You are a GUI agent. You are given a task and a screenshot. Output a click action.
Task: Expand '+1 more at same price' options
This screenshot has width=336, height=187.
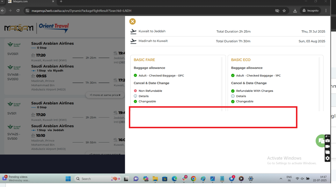pyautogui.click(x=105, y=95)
